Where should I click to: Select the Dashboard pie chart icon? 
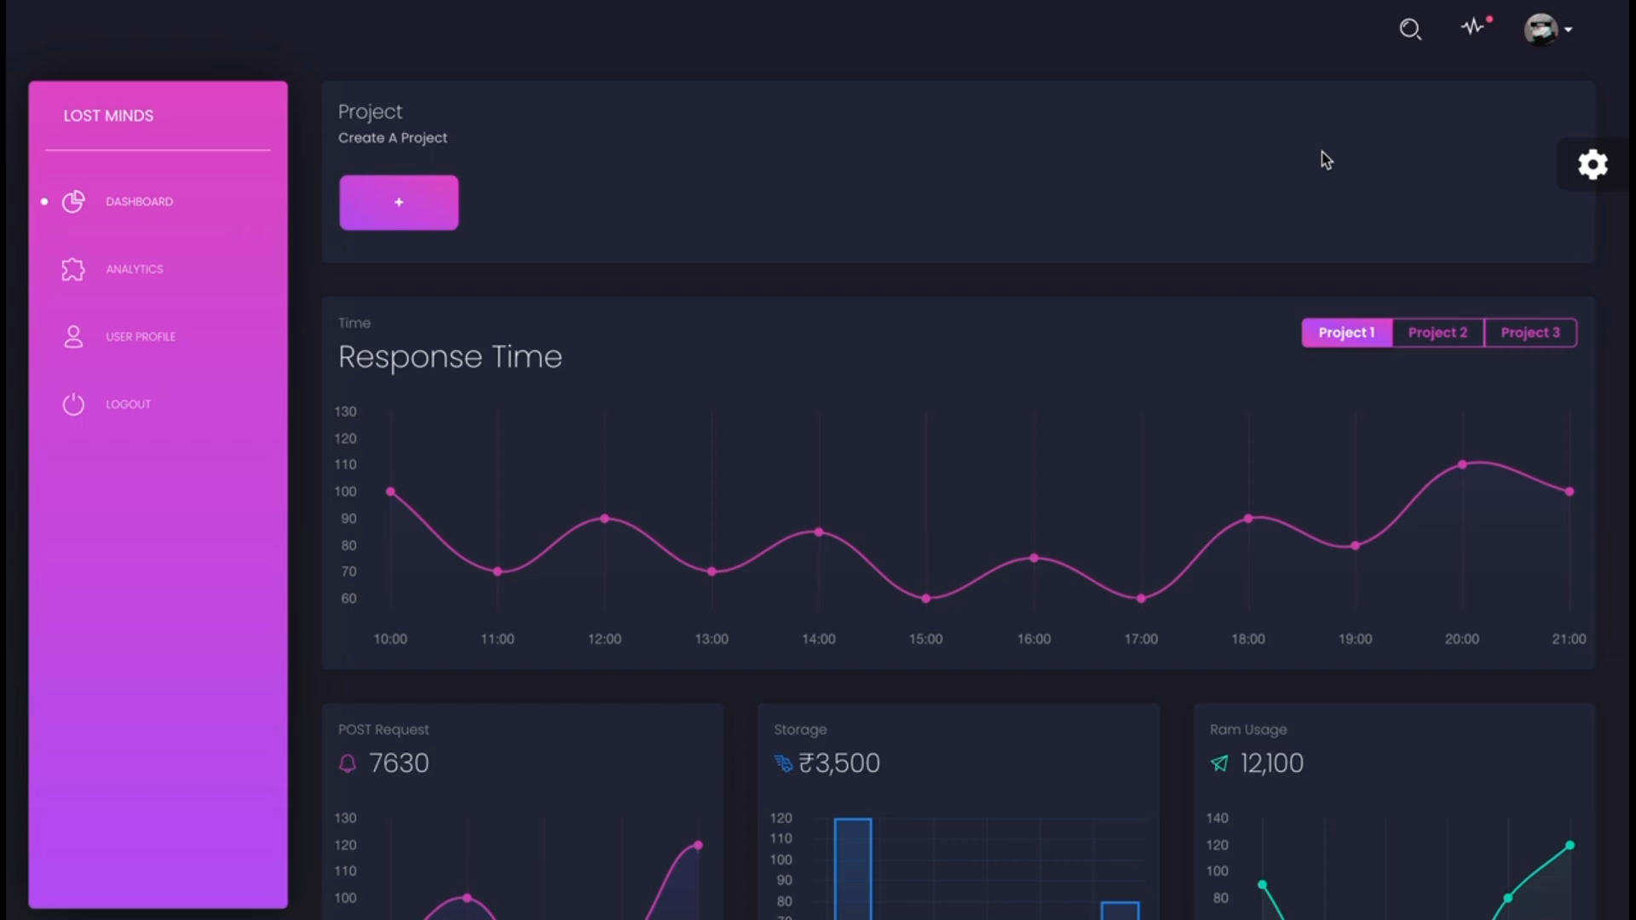click(72, 202)
